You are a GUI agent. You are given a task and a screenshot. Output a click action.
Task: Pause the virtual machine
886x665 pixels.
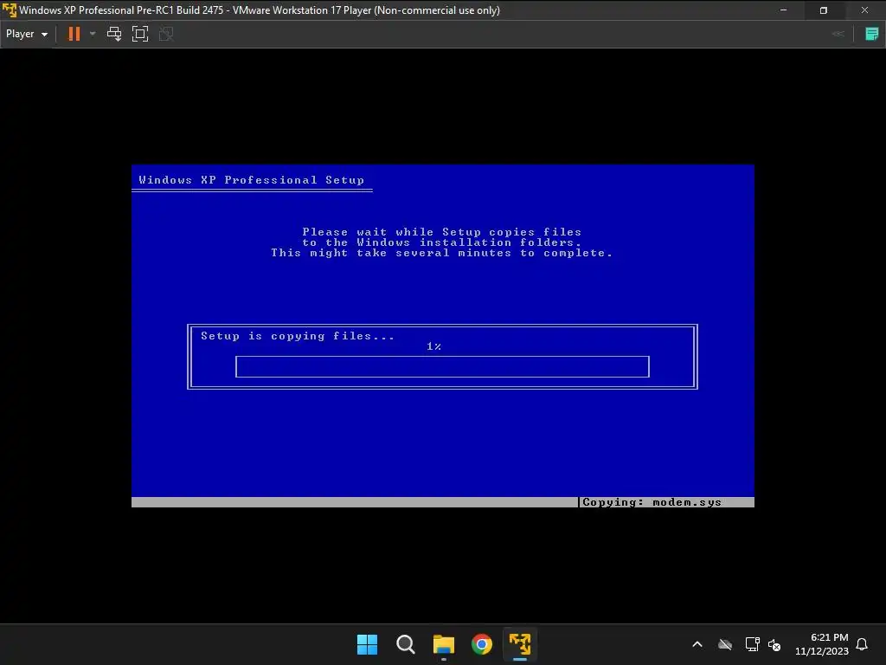(74, 34)
